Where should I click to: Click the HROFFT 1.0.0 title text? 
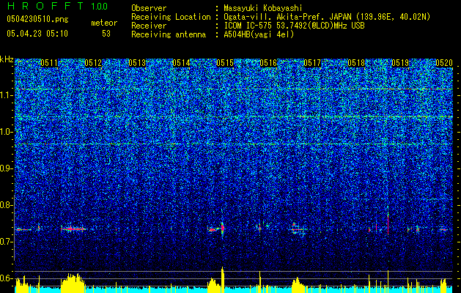57,6
